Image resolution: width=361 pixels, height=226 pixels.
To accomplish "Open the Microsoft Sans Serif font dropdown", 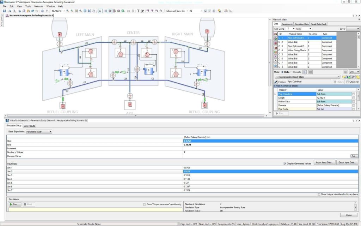I will [187, 11].
